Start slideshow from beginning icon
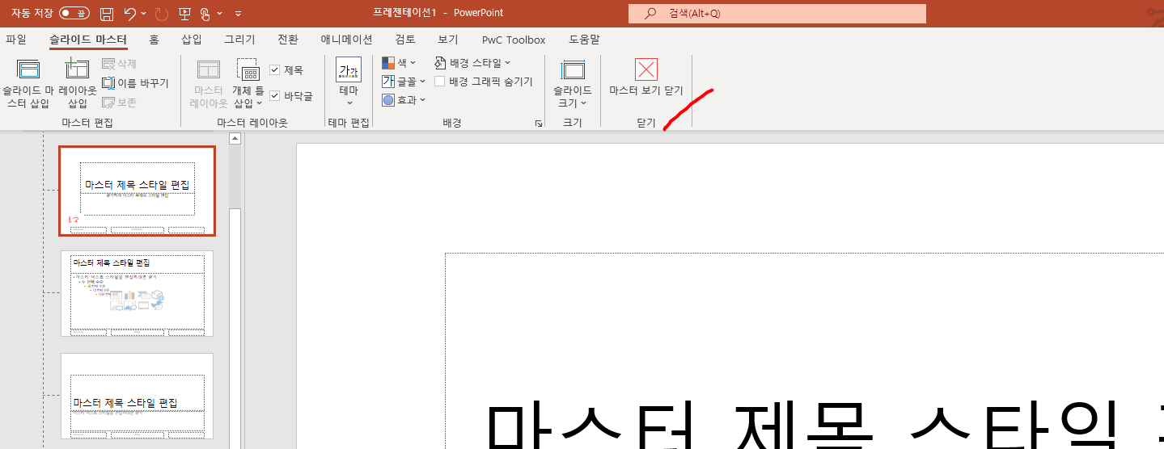This screenshot has height=449, width=1164. [185, 14]
